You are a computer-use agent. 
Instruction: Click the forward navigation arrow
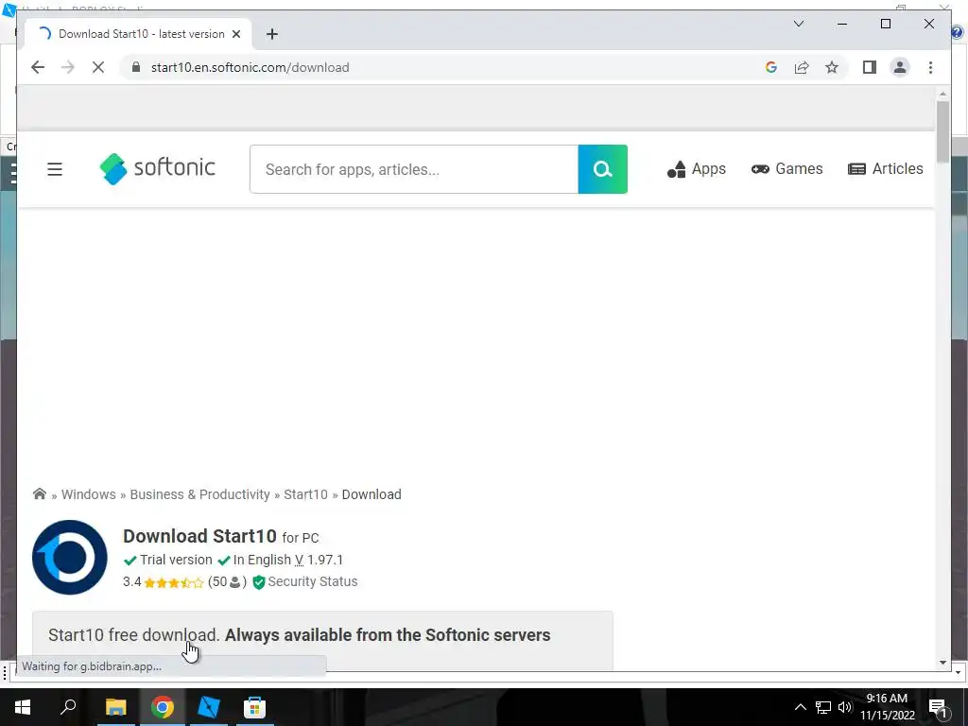coord(68,67)
